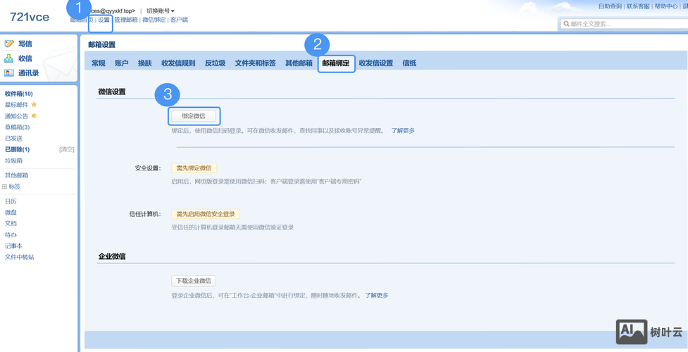Click the magnifier icon in the search box

click(566, 24)
